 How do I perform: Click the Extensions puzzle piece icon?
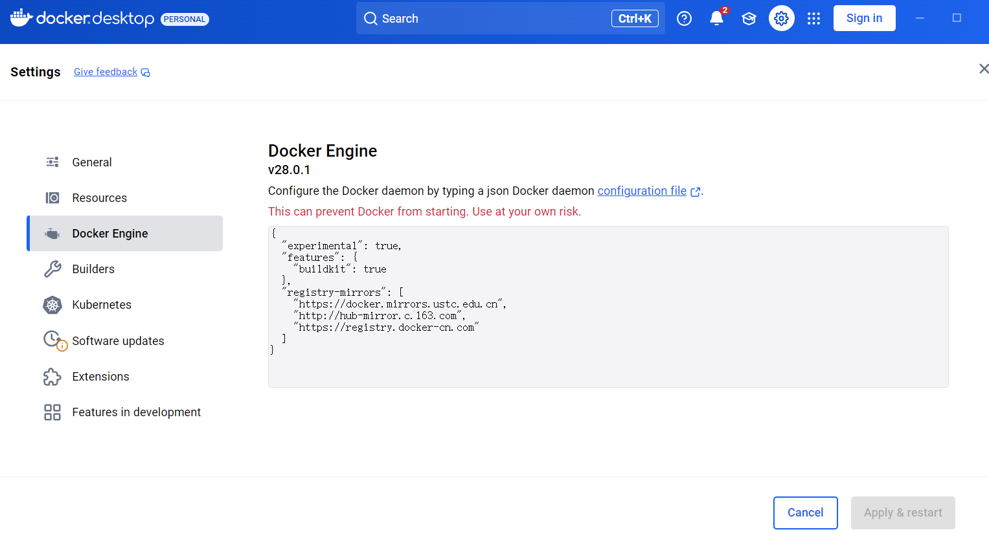52,377
